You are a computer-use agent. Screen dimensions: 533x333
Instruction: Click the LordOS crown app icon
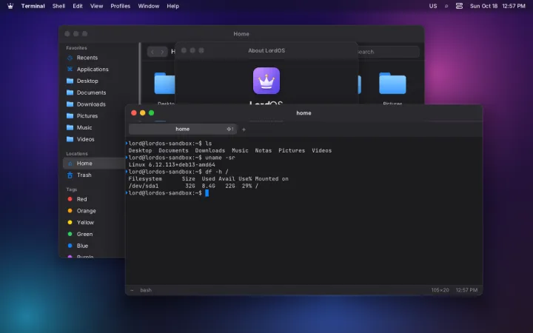(x=266, y=81)
